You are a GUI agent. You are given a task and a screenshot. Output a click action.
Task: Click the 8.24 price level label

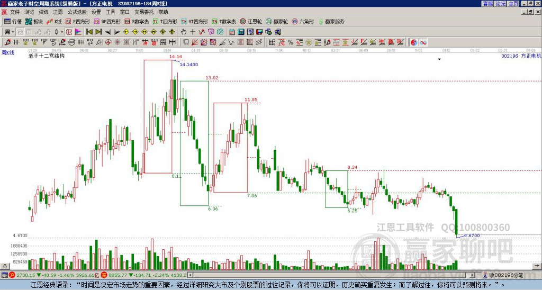(352, 167)
